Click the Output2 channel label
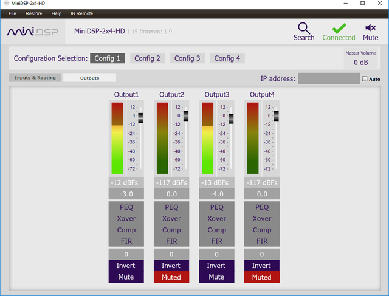This screenshot has width=389, height=296. click(171, 95)
